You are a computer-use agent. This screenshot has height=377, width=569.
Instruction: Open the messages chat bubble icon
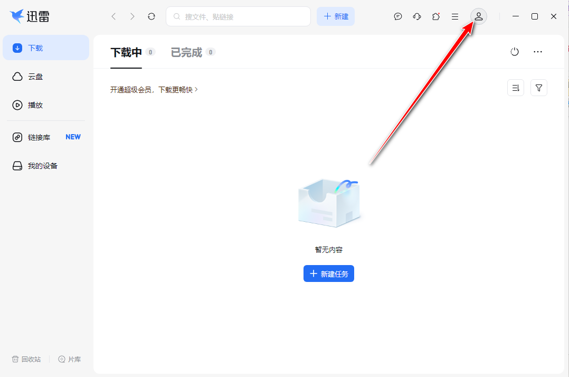[x=398, y=16]
